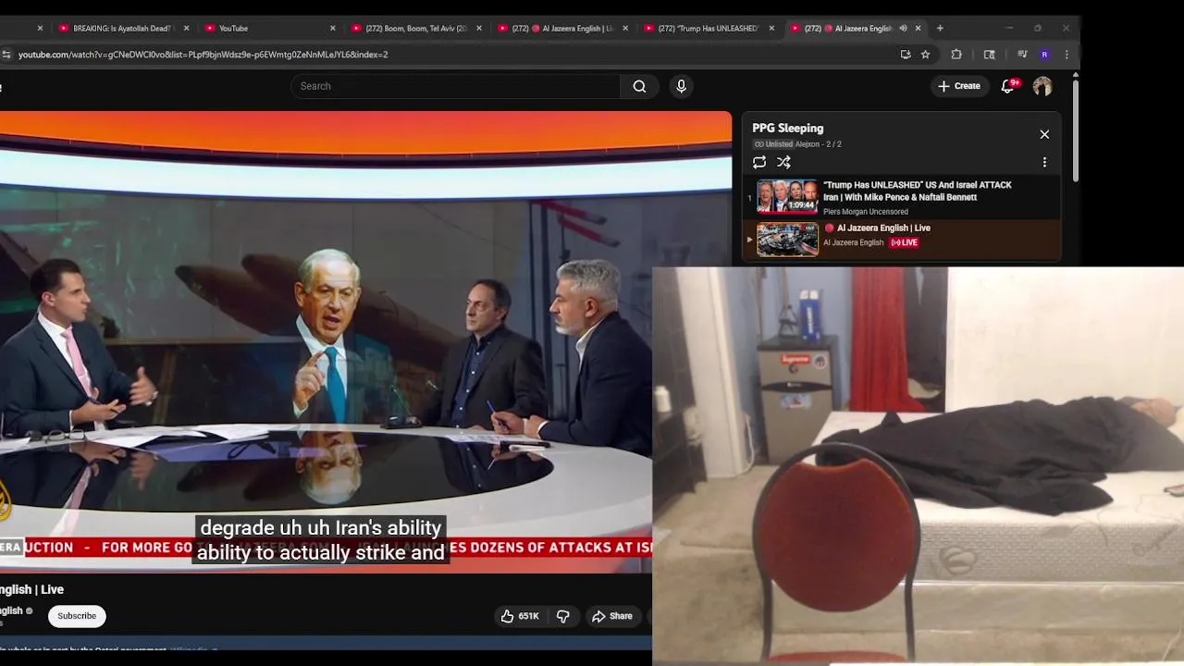Bookmark this page with star icon
1184x666 pixels.
click(925, 55)
